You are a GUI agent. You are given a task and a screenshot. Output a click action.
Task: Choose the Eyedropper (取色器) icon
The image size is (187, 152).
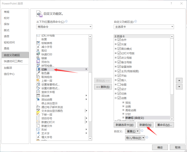38,73
